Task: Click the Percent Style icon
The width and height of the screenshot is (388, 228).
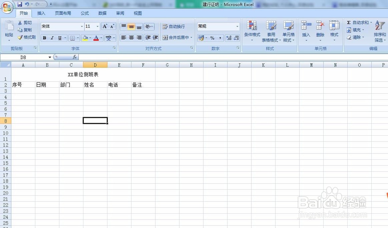Action: [x=211, y=38]
